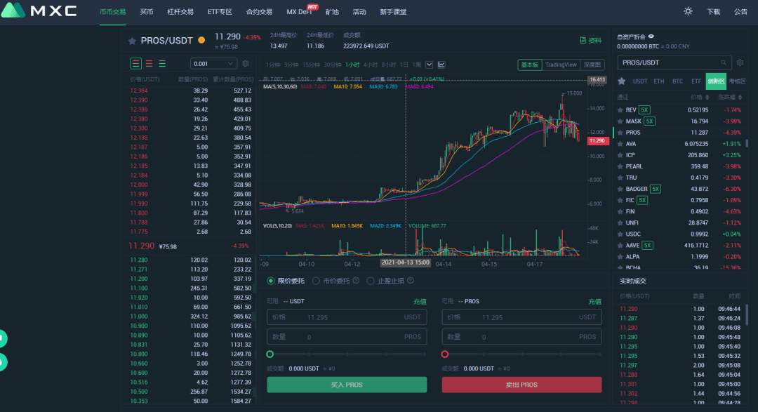Image resolution: width=758 pixels, height=412 pixels.
Task: Click the green 买入 PROS button
Action: tap(347, 385)
